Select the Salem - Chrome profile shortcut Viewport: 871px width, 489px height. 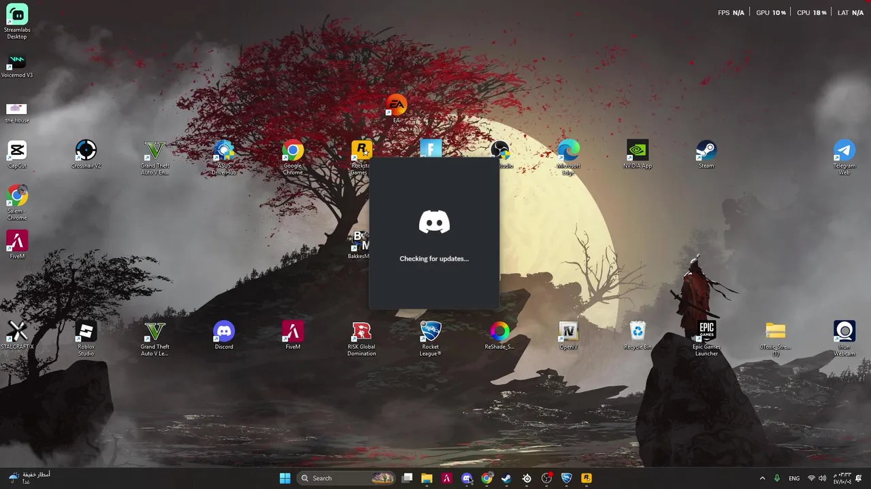[17, 202]
